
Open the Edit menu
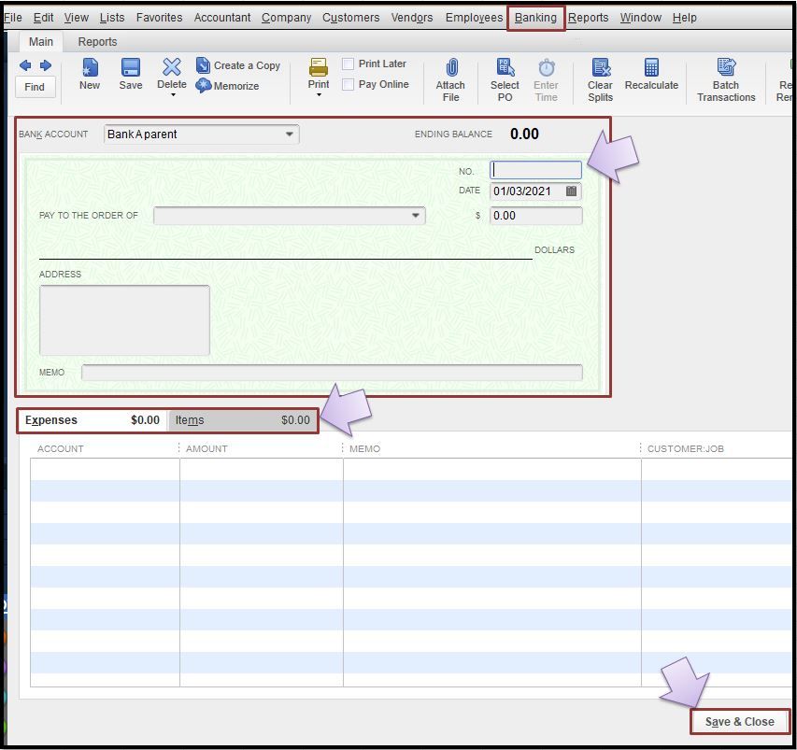(x=43, y=17)
